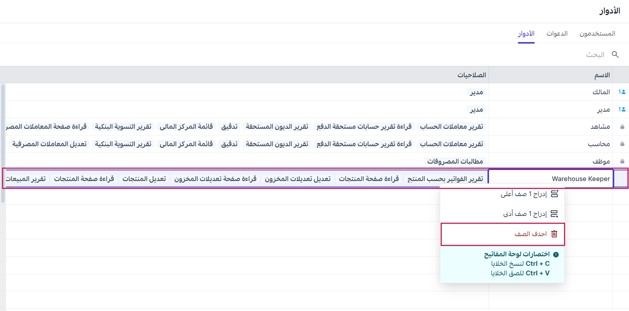Click the lock icon beside مشاهد

click(x=622, y=127)
